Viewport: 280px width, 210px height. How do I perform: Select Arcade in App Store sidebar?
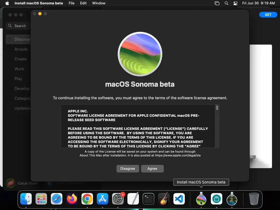(x=21, y=49)
